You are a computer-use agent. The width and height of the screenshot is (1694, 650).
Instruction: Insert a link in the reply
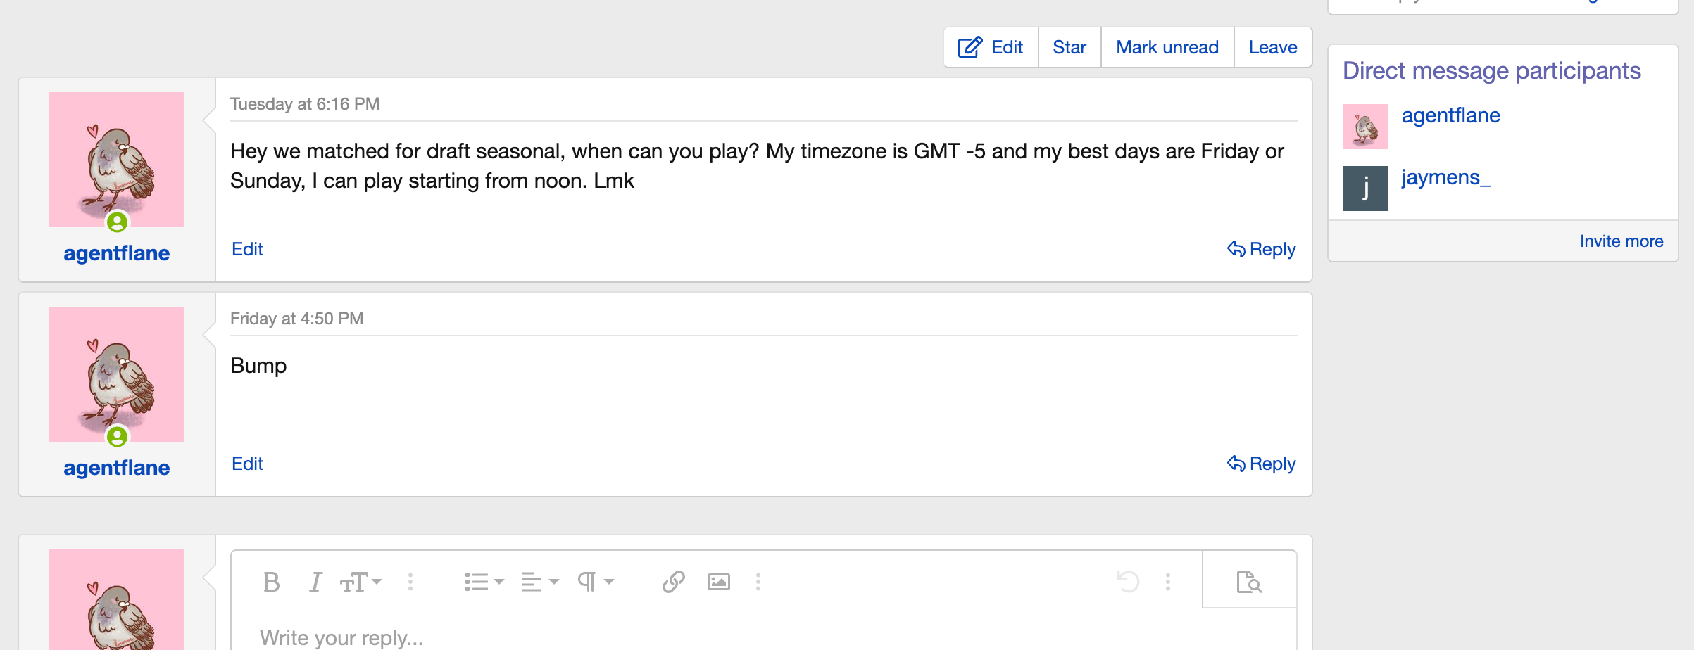pyautogui.click(x=673, y=582)
